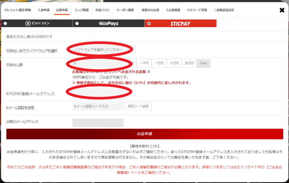Open the クーポン履歴 tab
This screenshot has width=289, height=183.
[x=125, y=10]
